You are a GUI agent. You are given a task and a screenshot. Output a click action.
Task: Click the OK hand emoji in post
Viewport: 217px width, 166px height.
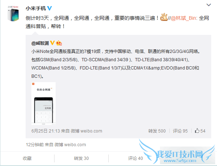[x=164, y=17]
